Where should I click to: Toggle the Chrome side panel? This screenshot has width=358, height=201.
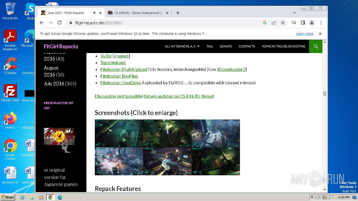303,23
